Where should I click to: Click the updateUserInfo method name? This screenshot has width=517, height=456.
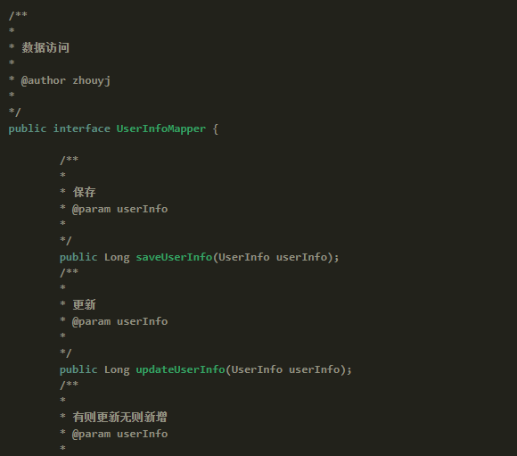tap(180, 369)
